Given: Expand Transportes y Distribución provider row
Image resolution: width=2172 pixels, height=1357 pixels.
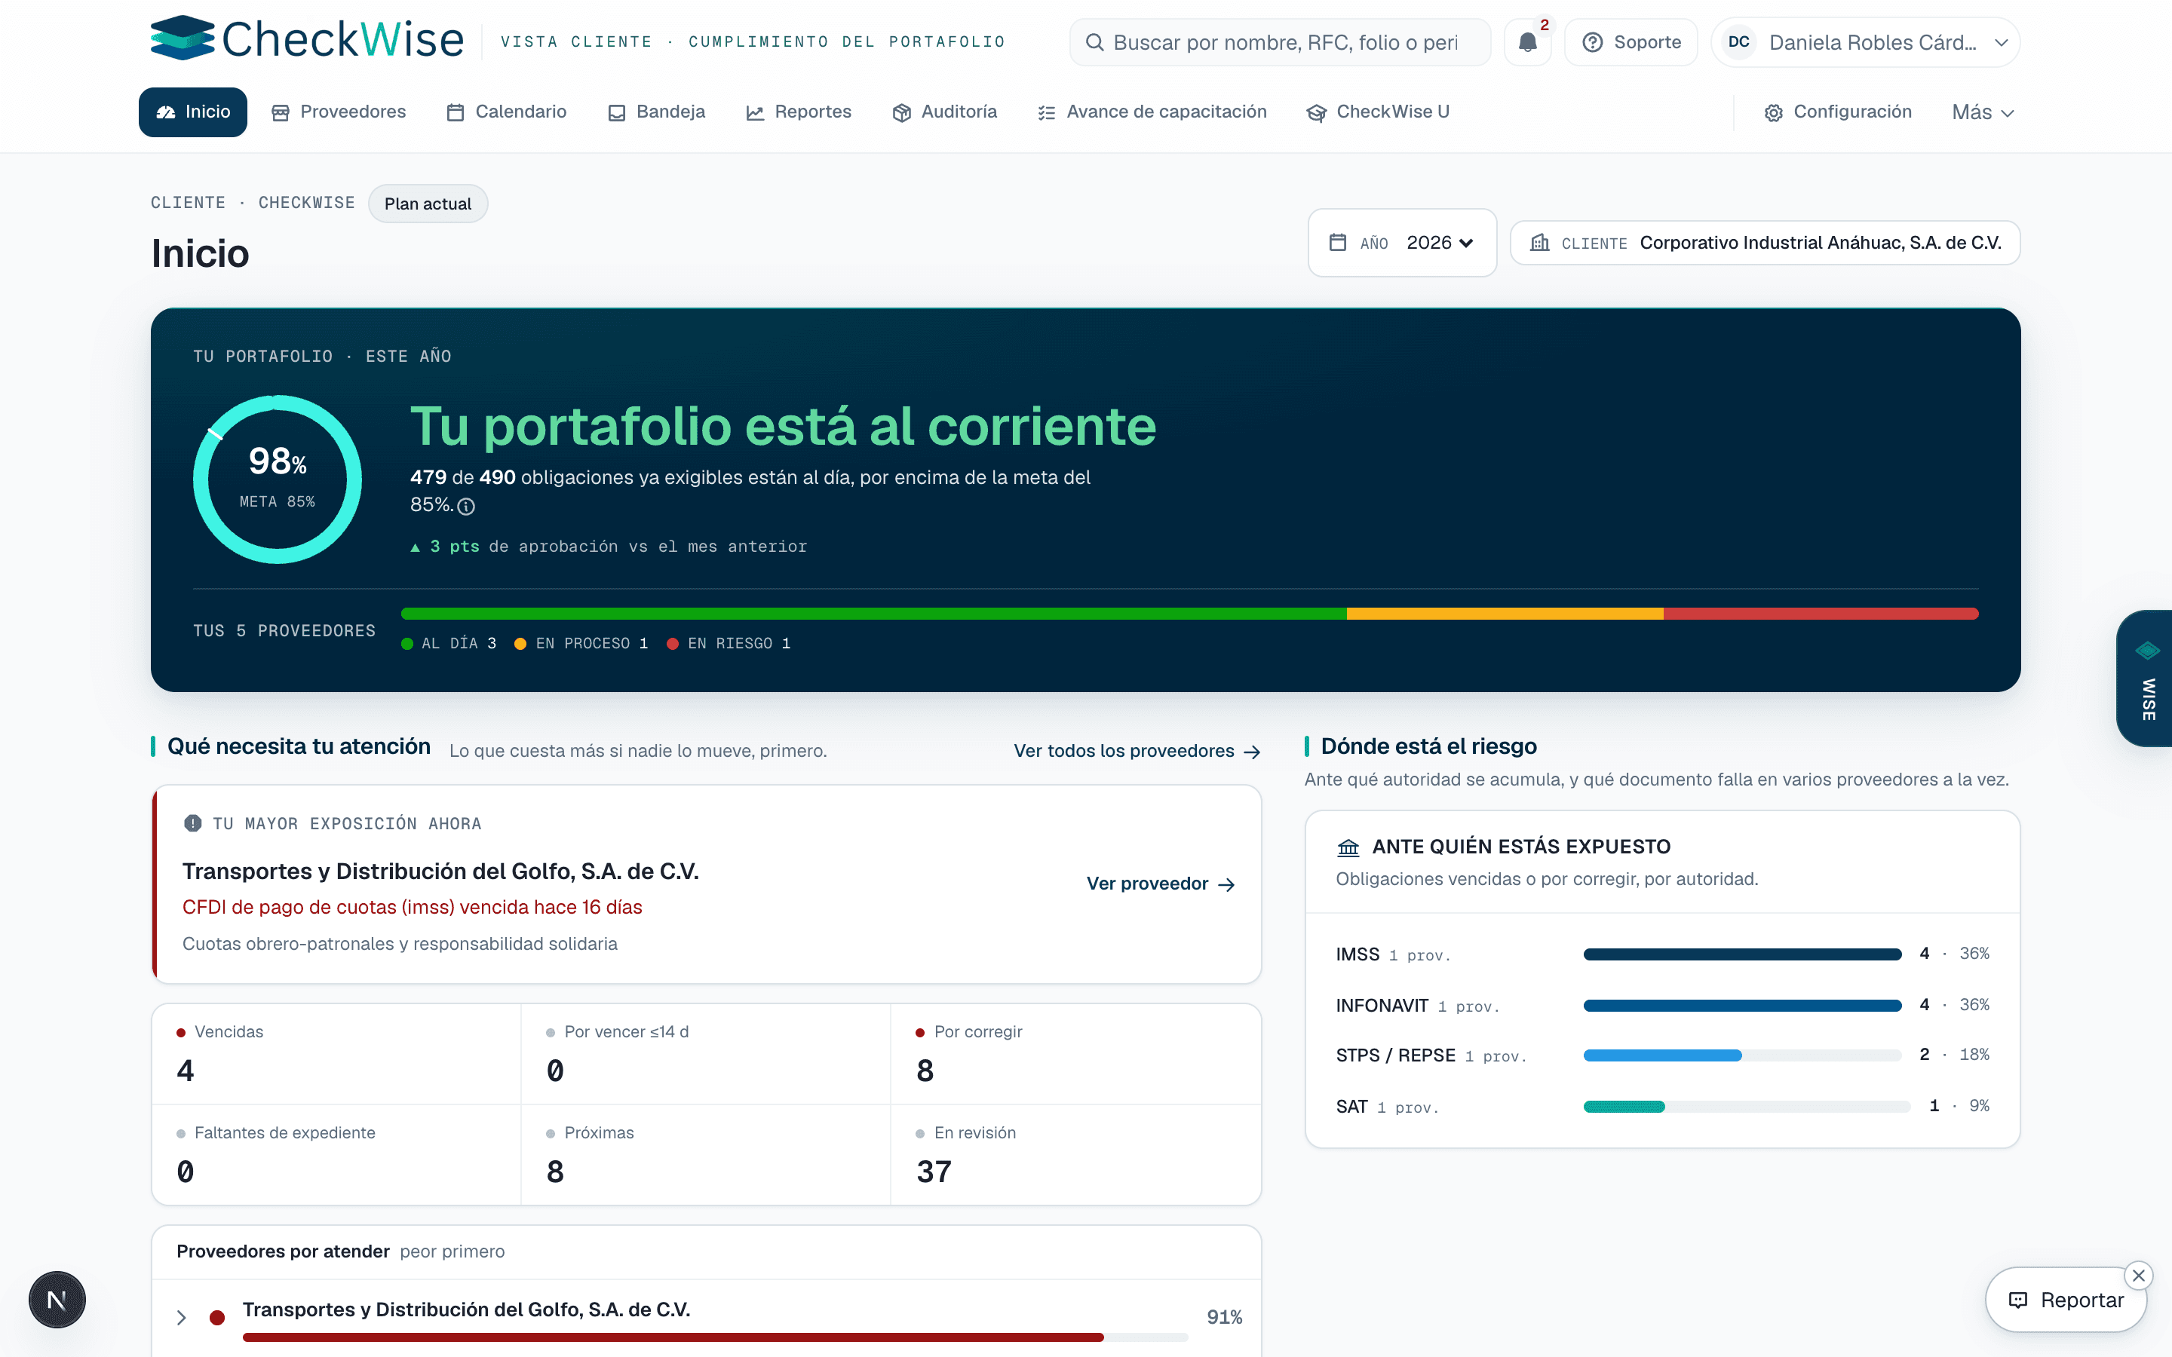Looking at the screenshot, I should (181, 1316).
